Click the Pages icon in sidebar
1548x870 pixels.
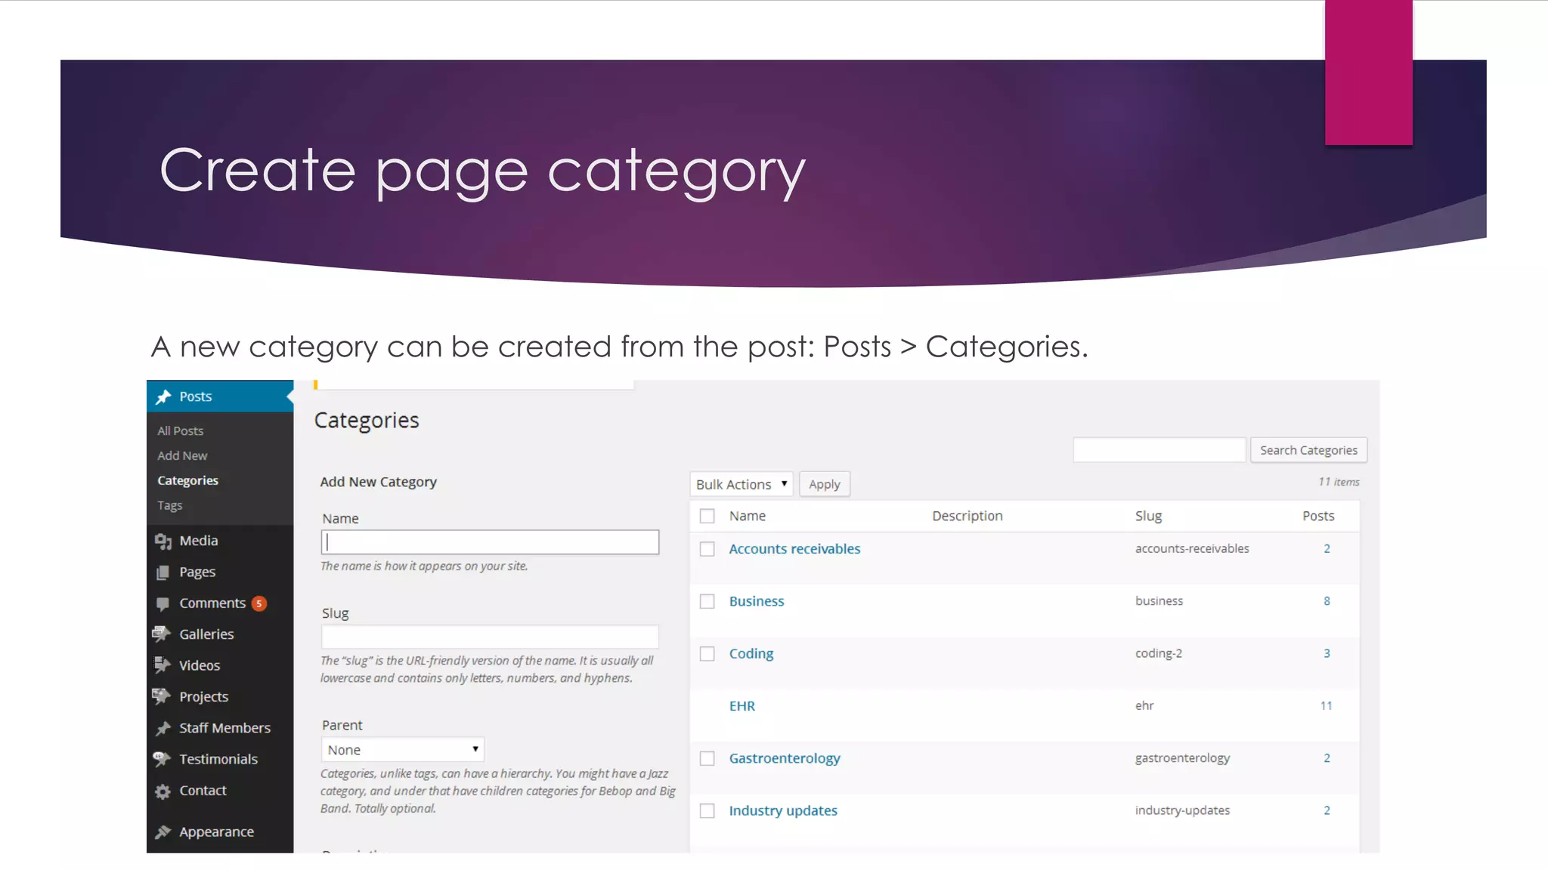point(163,572)
